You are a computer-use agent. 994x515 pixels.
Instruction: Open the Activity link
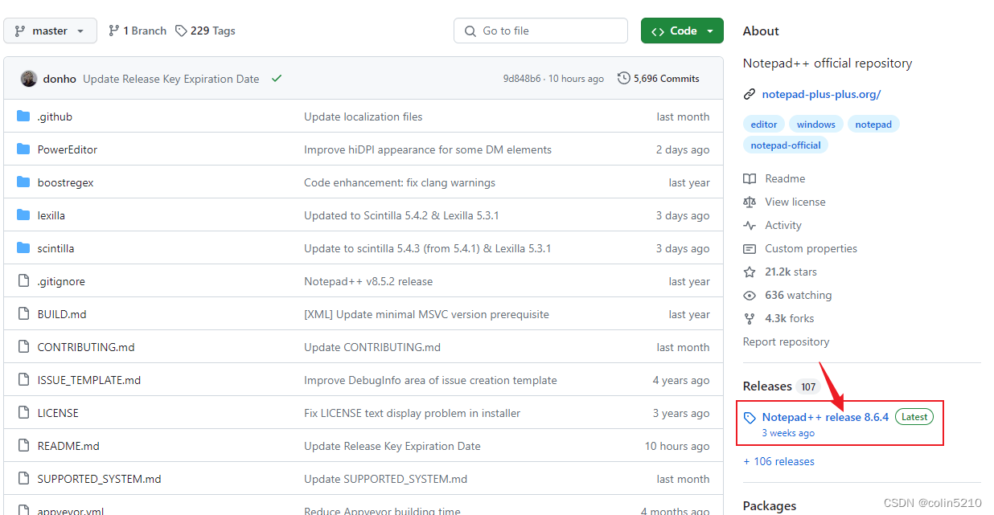(x=783, y=225)
